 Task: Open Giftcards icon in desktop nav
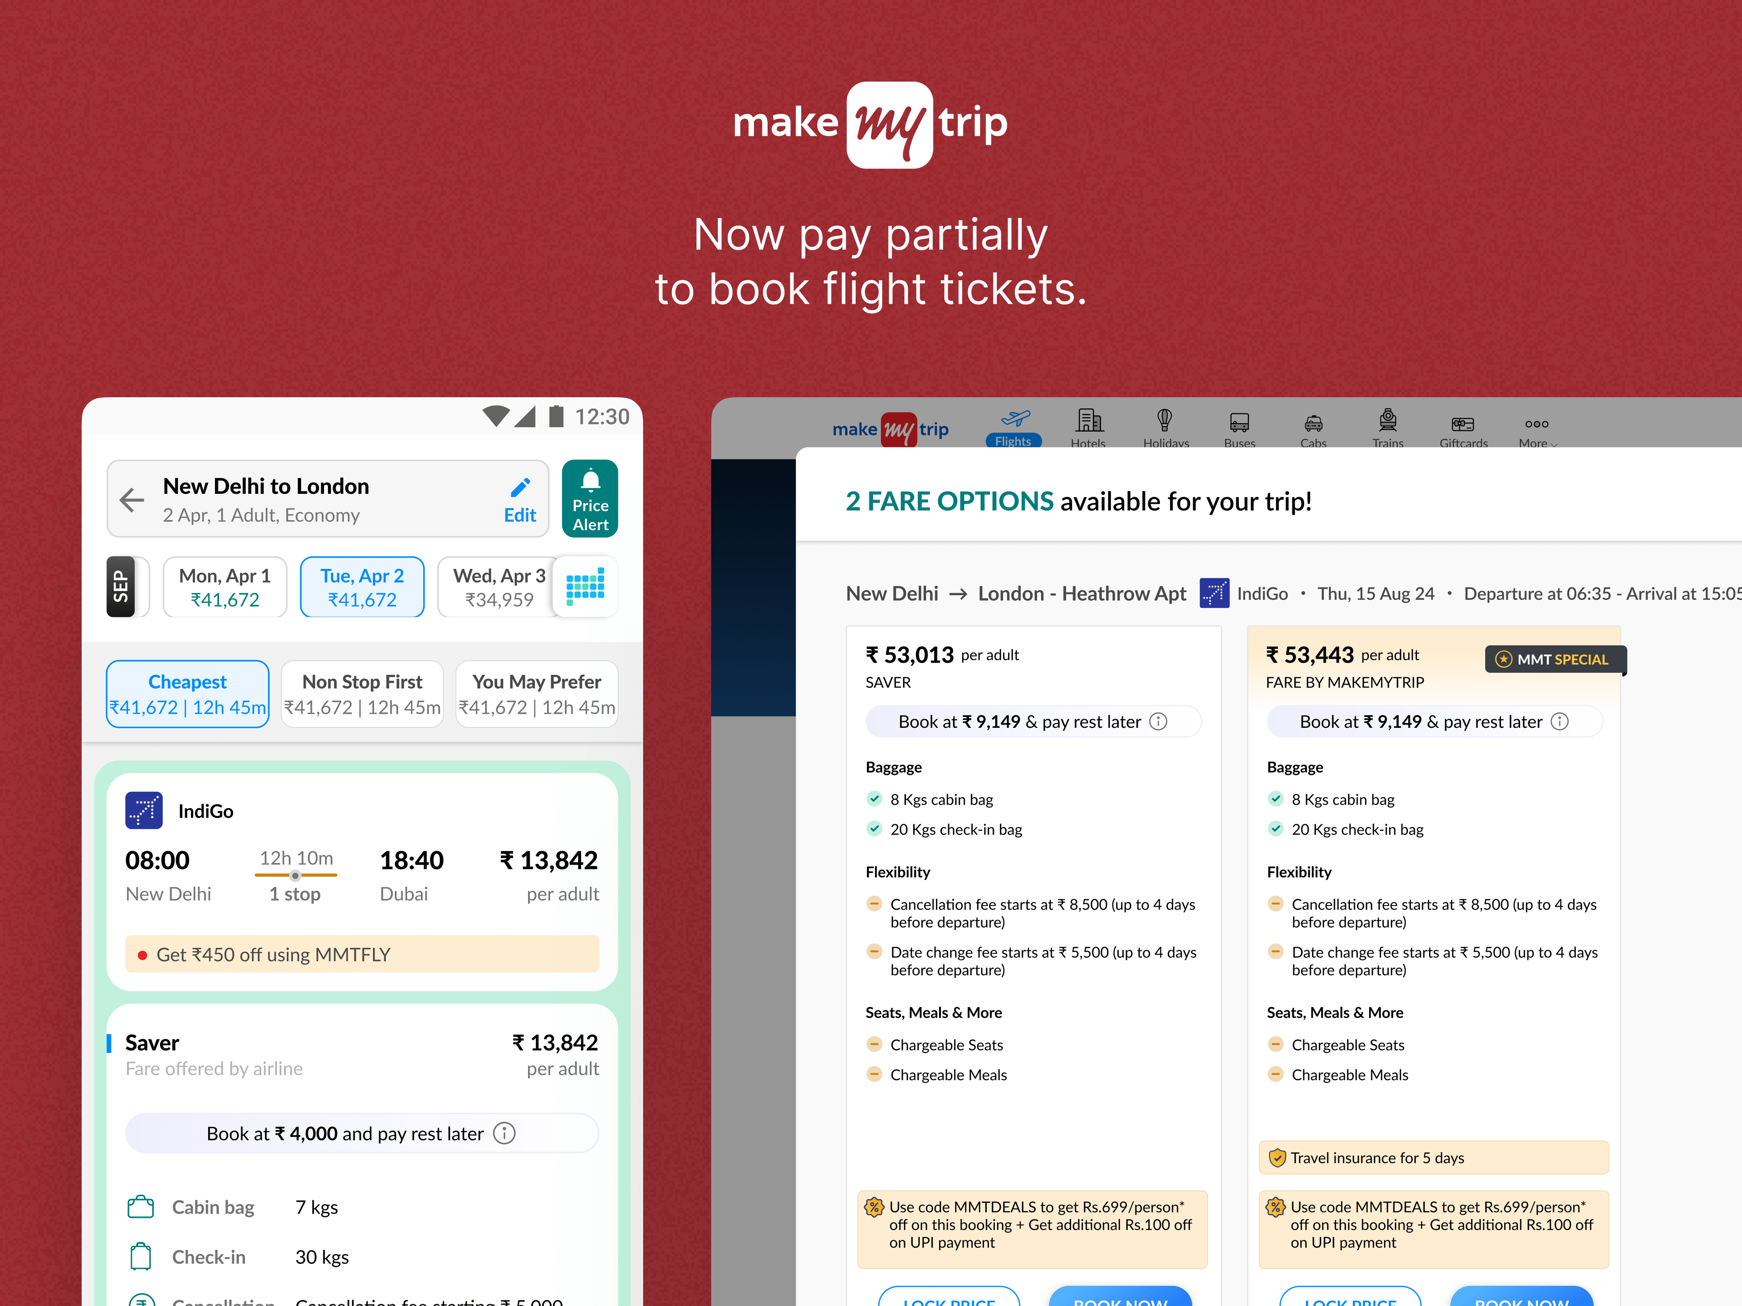click(x=1463, y=424)
